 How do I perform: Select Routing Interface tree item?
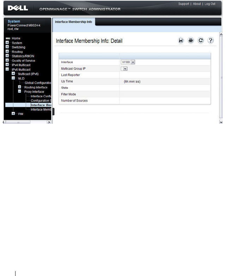[36, 88]
